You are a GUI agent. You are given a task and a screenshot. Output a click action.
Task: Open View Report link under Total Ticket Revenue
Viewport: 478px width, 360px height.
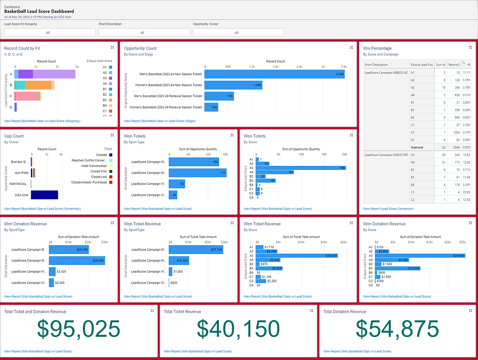(198, 351)
